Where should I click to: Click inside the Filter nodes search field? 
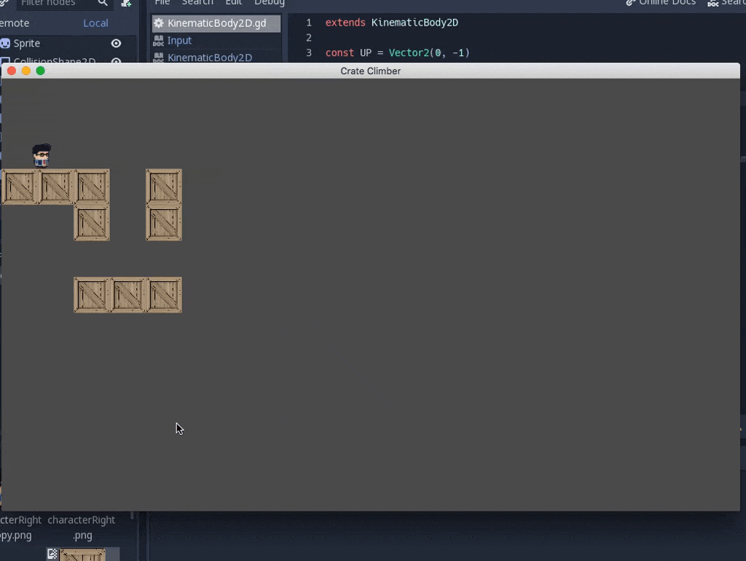click(x=55, y=3)
